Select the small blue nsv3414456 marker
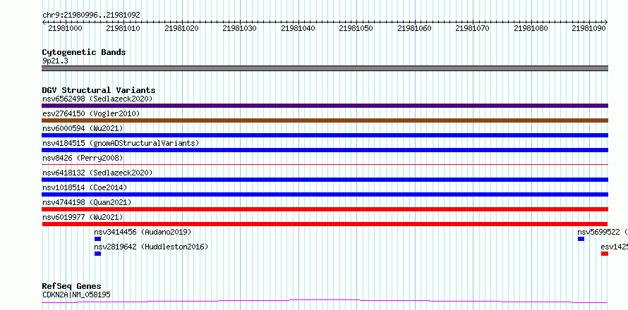628x310 pixels. [97, 239]
